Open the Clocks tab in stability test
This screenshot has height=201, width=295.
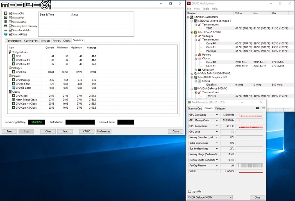(67, 40)
